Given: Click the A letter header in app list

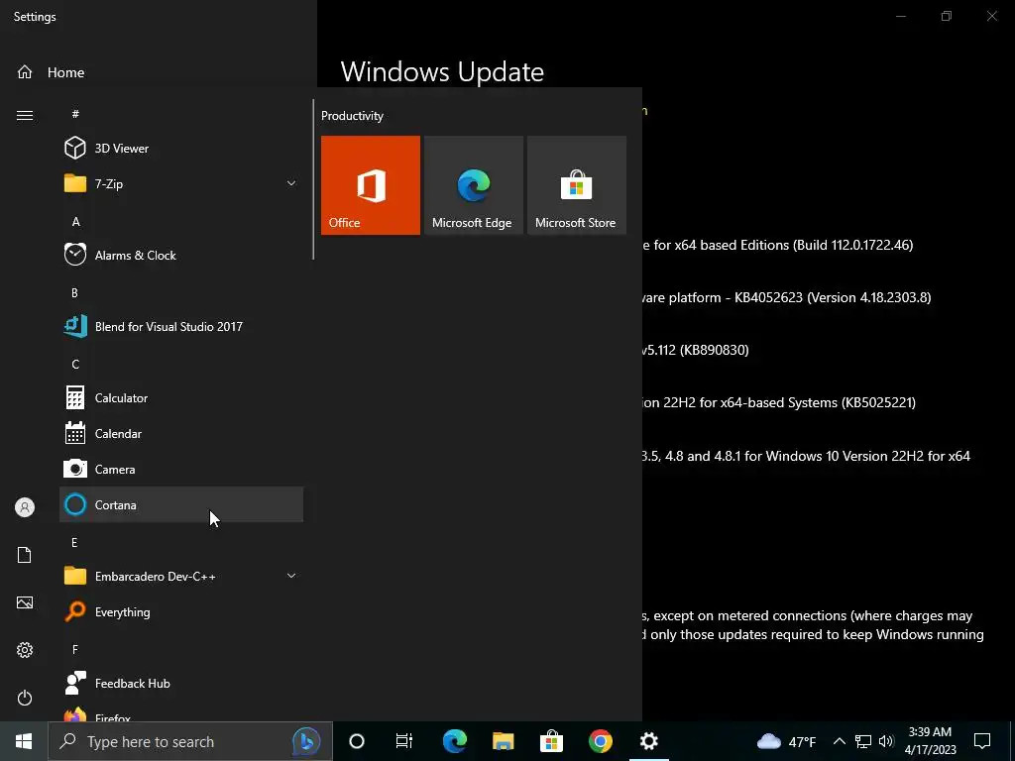Looking at the screenshot, I should pyautogui.click(x=75, y=221).
